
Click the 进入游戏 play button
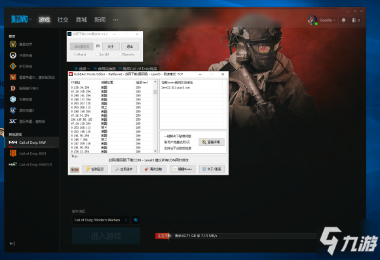106,236
